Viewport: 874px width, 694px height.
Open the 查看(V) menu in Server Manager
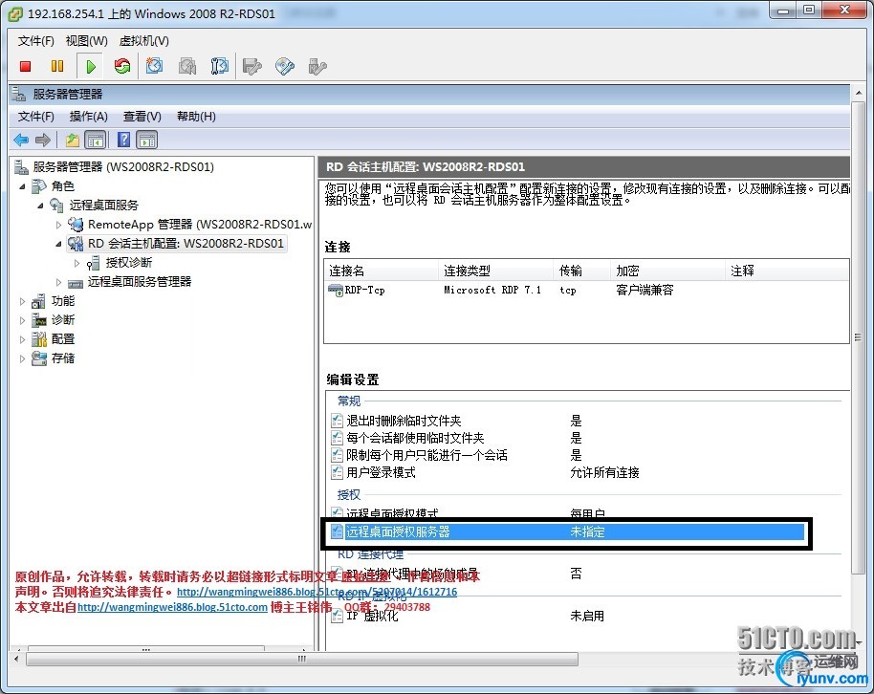click(142, 116)
